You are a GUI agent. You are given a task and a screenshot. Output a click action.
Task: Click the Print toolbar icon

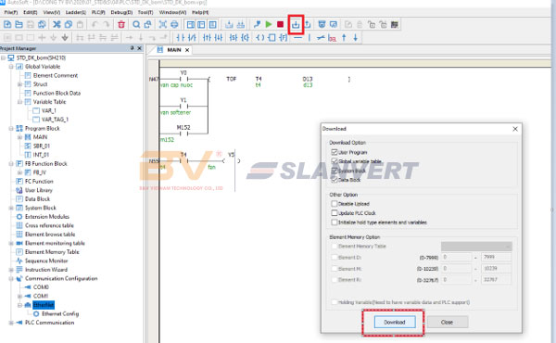click(174, 24)
